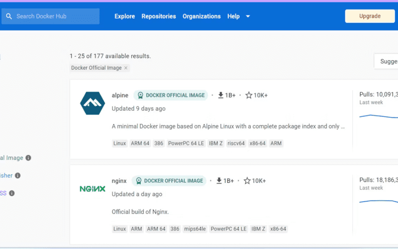Viewport: 398px width, 249px height.
Task: Click info icon beside the OSS filter
Action: click(11, 193)
